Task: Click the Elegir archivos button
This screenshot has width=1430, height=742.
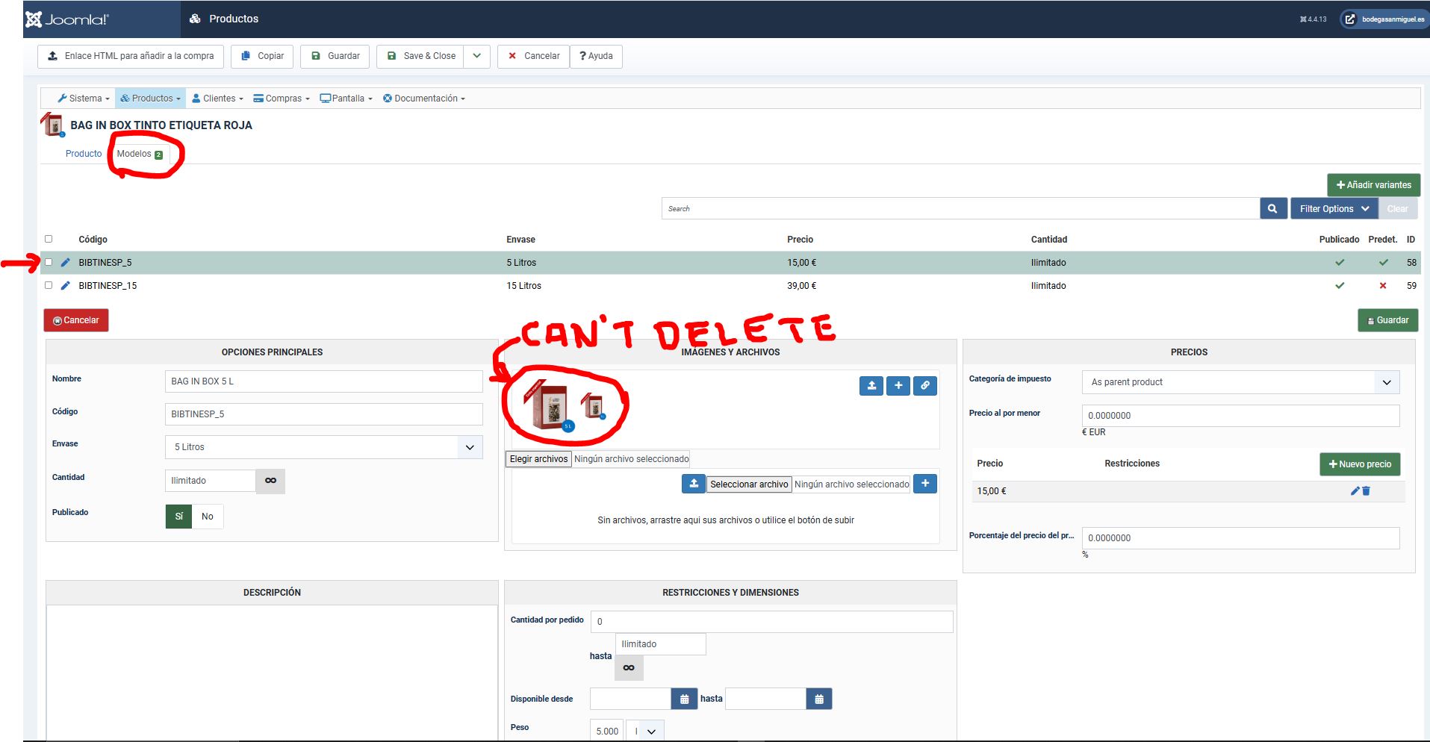Action: (x=538, y=459)
